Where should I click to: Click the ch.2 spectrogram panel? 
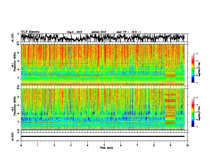pyautogui.click(x=103, y=109)
